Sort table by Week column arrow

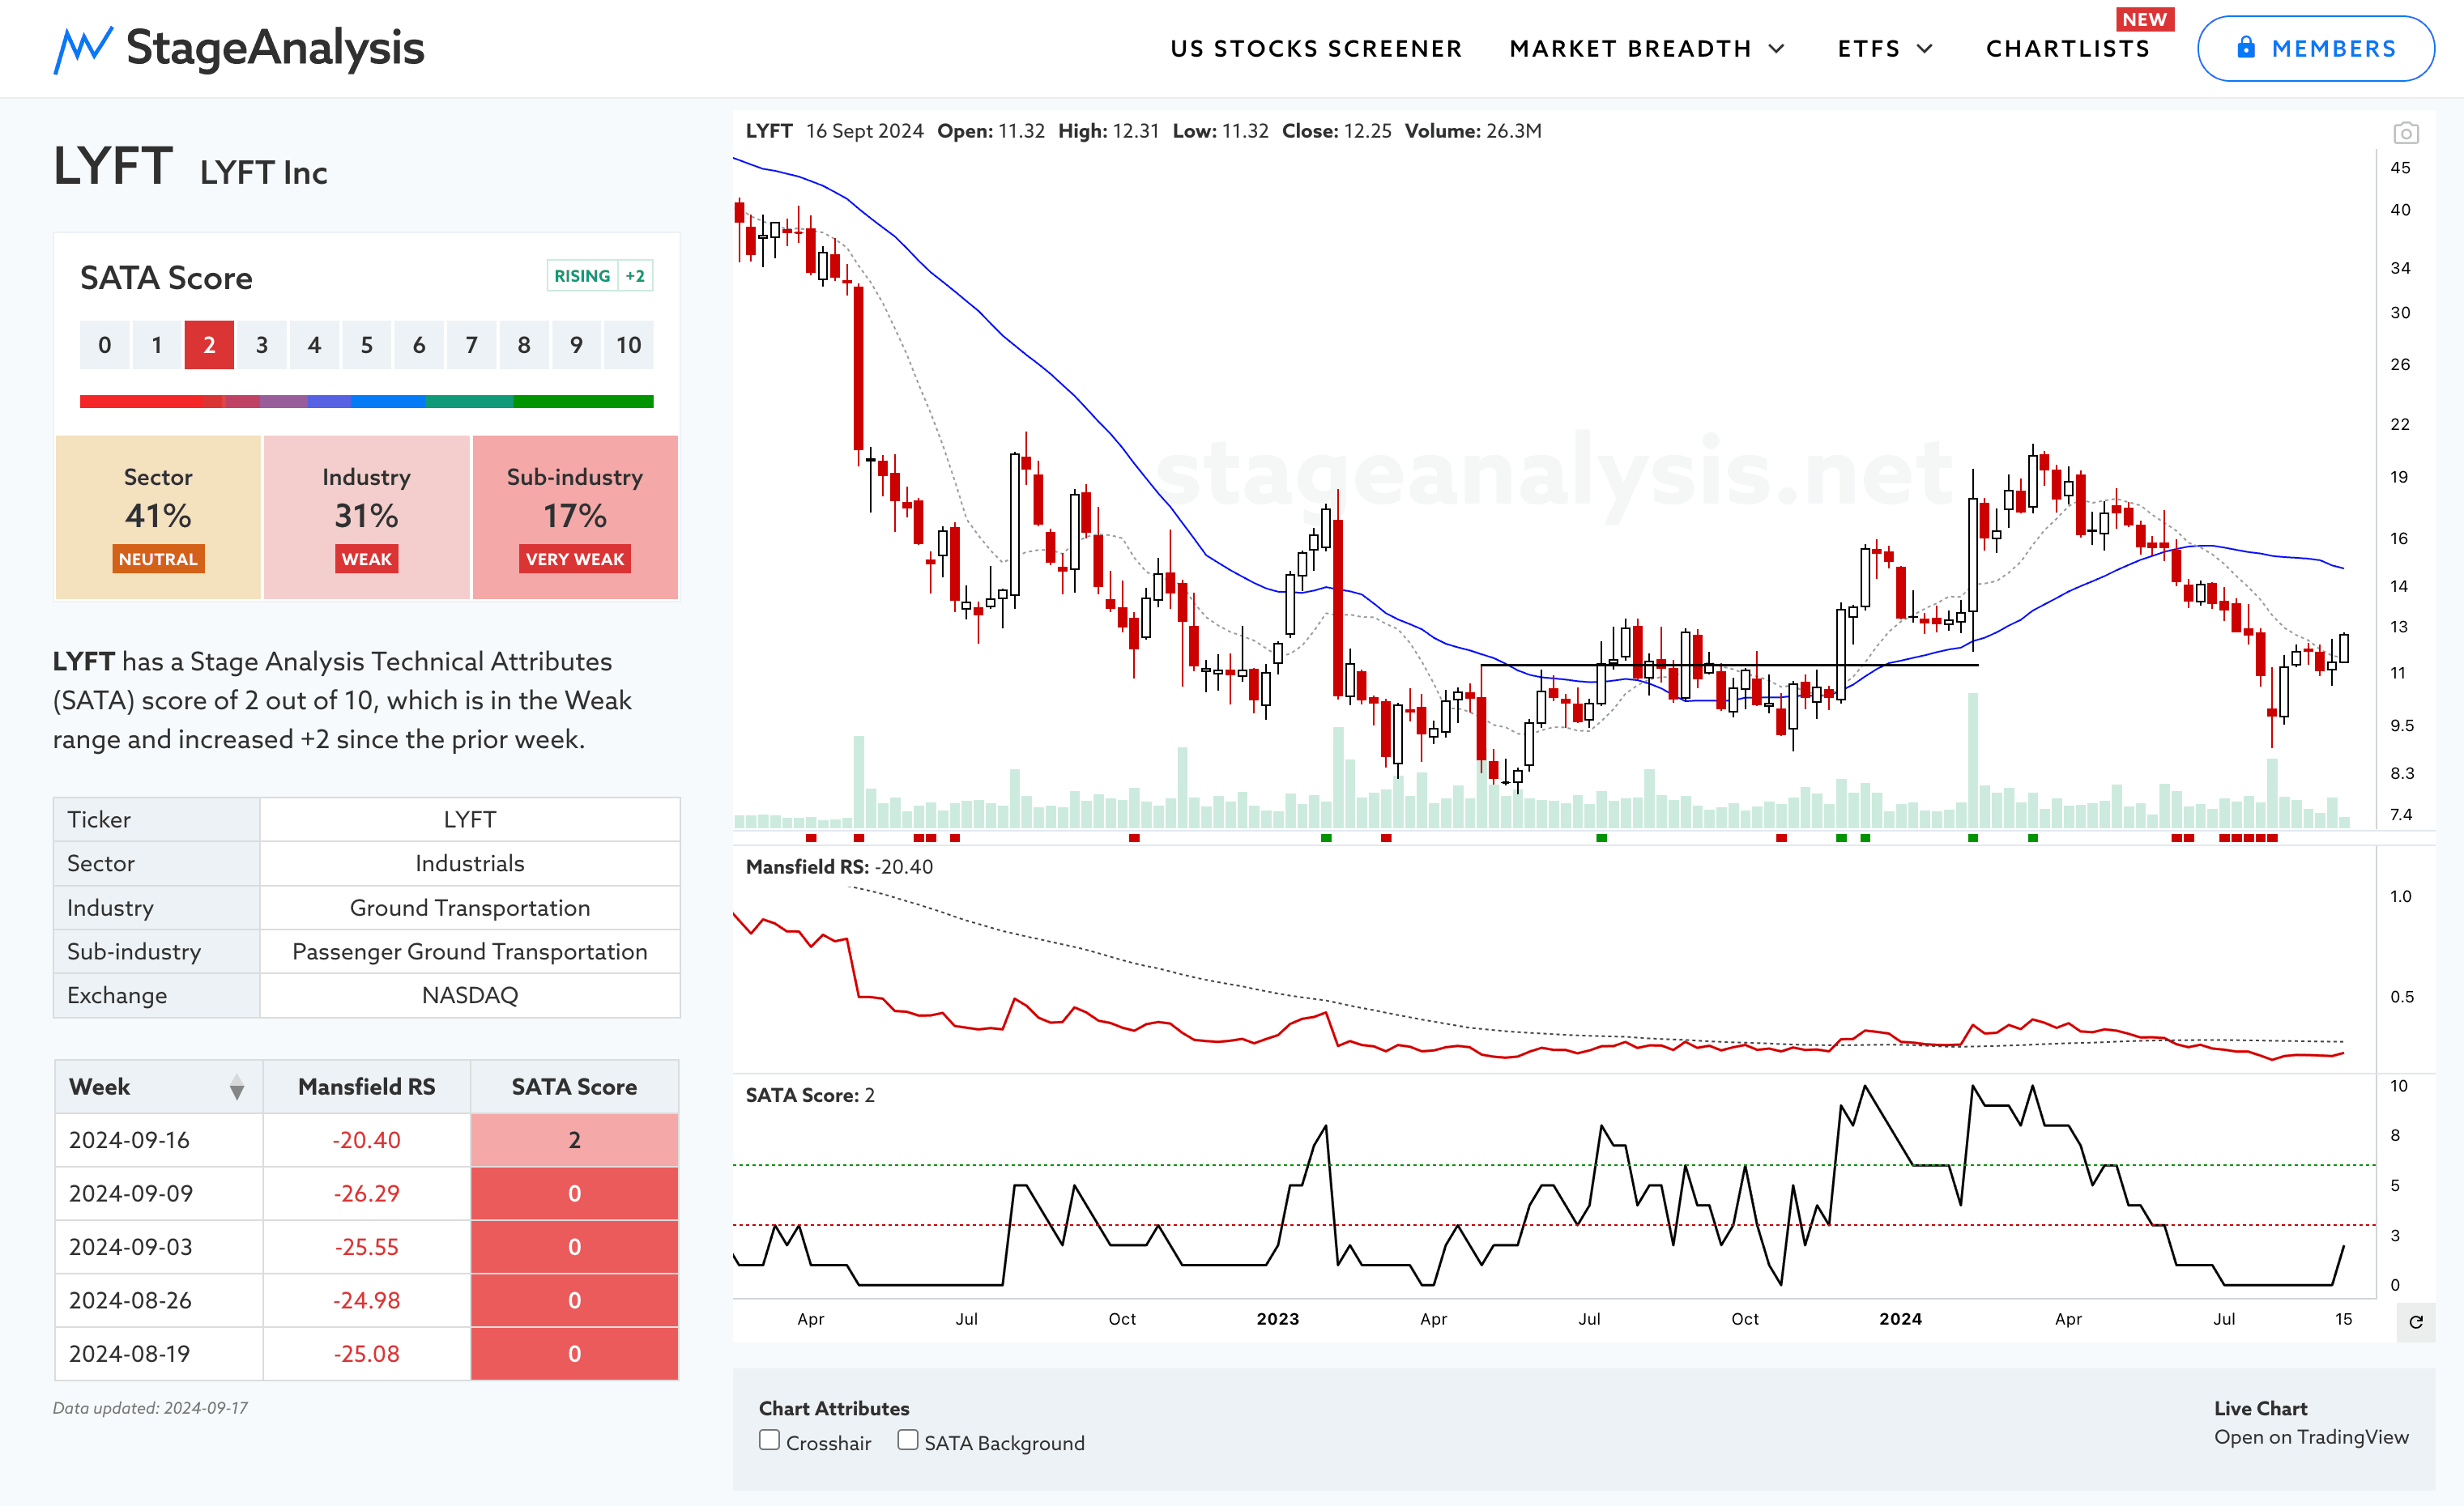(236, 1087)
